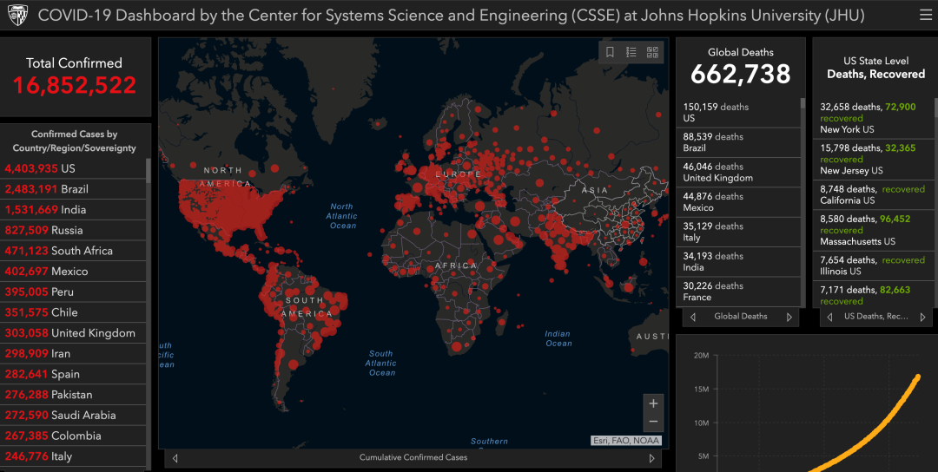Open the map bookmarks icon
Viewport: 938px width, 472px height.
click(611, 52)
